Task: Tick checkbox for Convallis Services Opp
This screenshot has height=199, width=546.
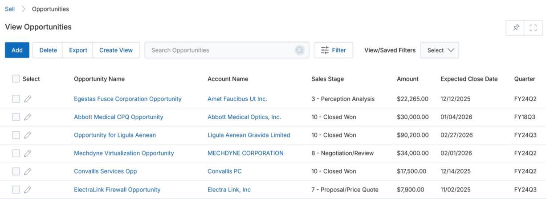Action: coord(16,171)
